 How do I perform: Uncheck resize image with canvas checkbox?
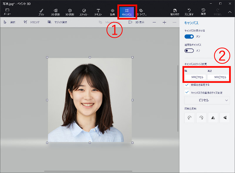coord(187,92)
